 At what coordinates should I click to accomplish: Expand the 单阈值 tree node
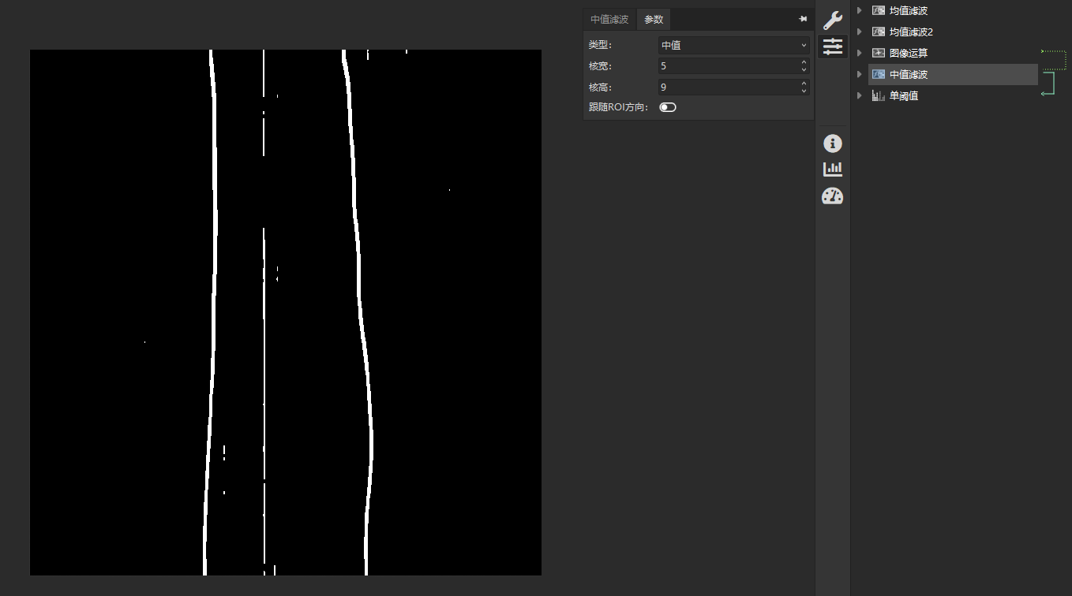[x=859, y=96]
